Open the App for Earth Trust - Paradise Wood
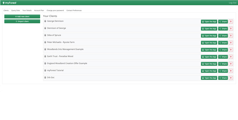238x120 pixels. tap(209, 57)
